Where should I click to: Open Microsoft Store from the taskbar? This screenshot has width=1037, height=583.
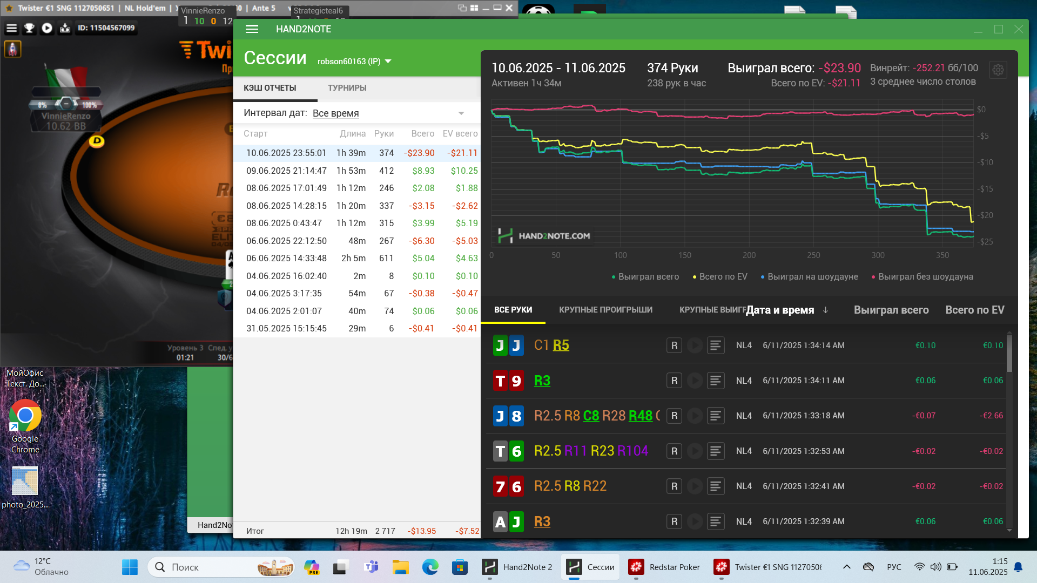460,567
